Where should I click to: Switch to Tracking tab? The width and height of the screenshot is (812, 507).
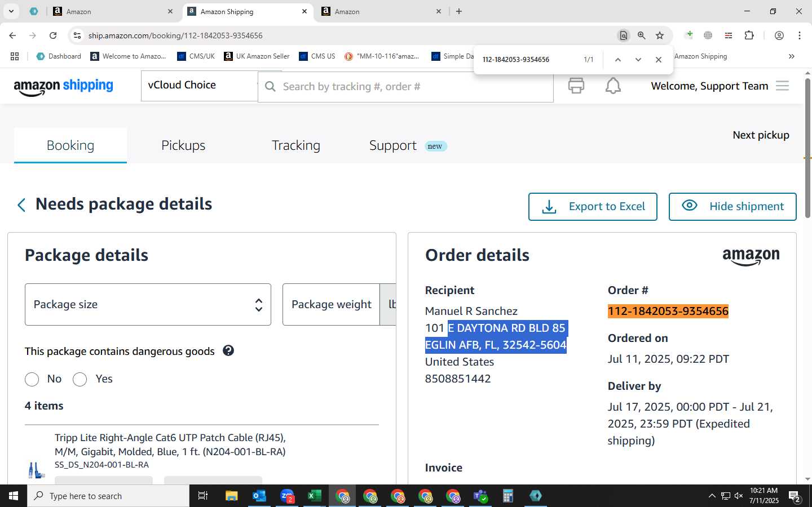pos(296,145)
